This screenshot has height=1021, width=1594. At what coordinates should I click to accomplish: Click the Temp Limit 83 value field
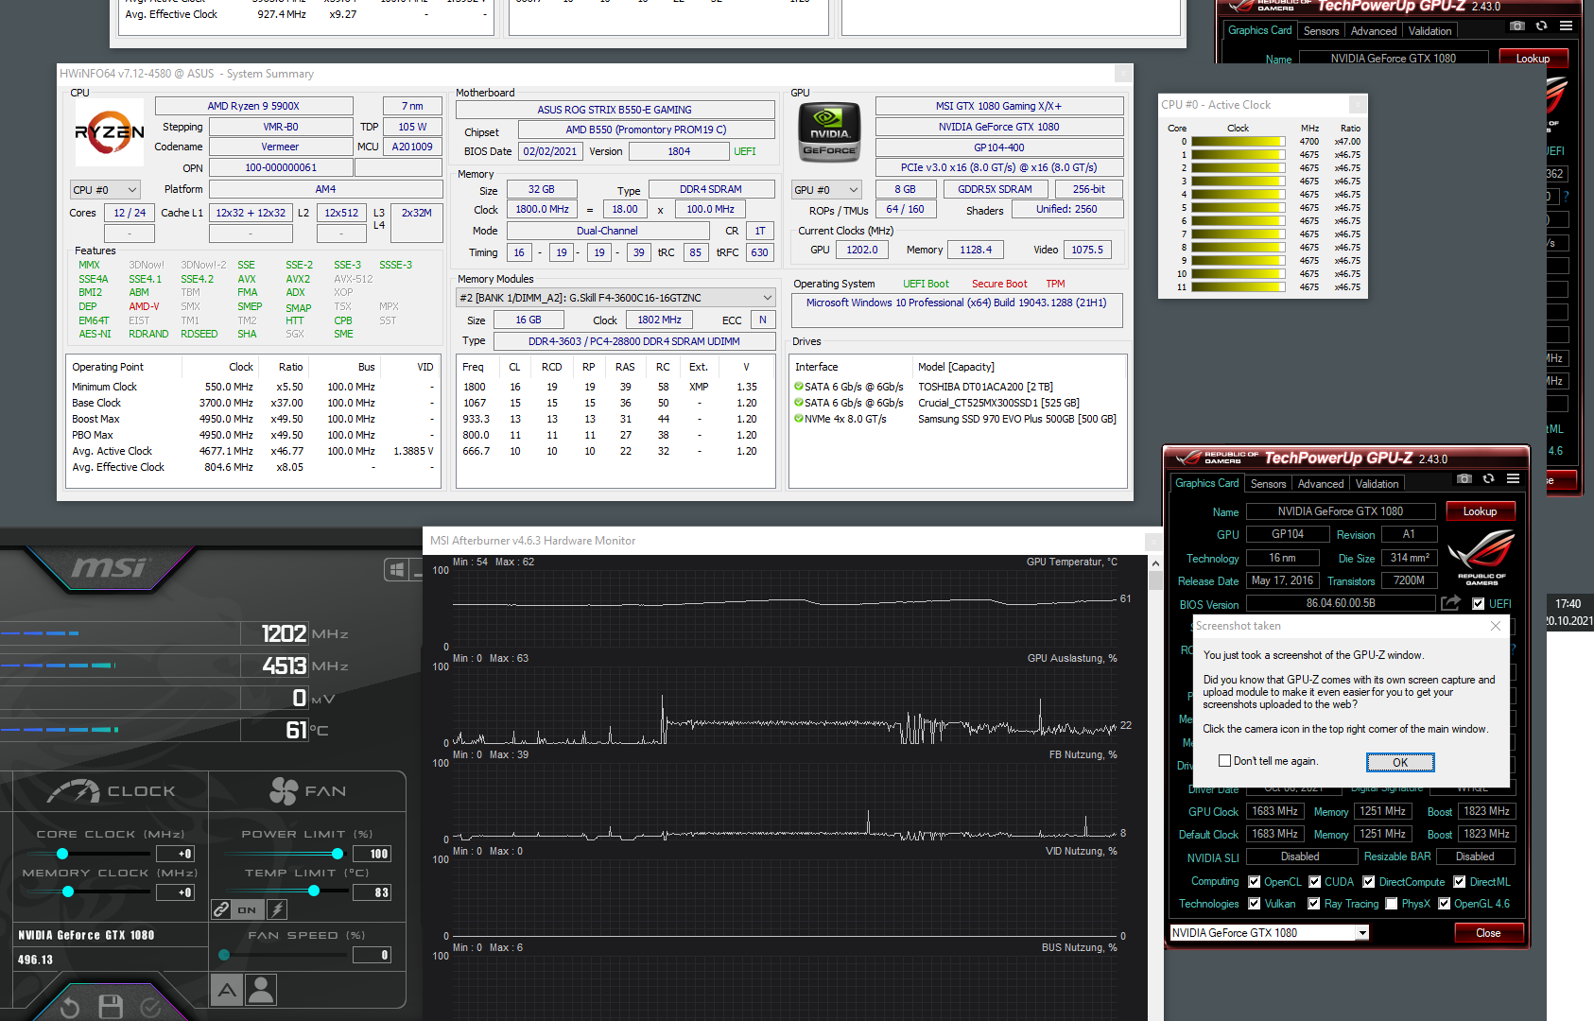pyautogui.click(x=373, y=892)
